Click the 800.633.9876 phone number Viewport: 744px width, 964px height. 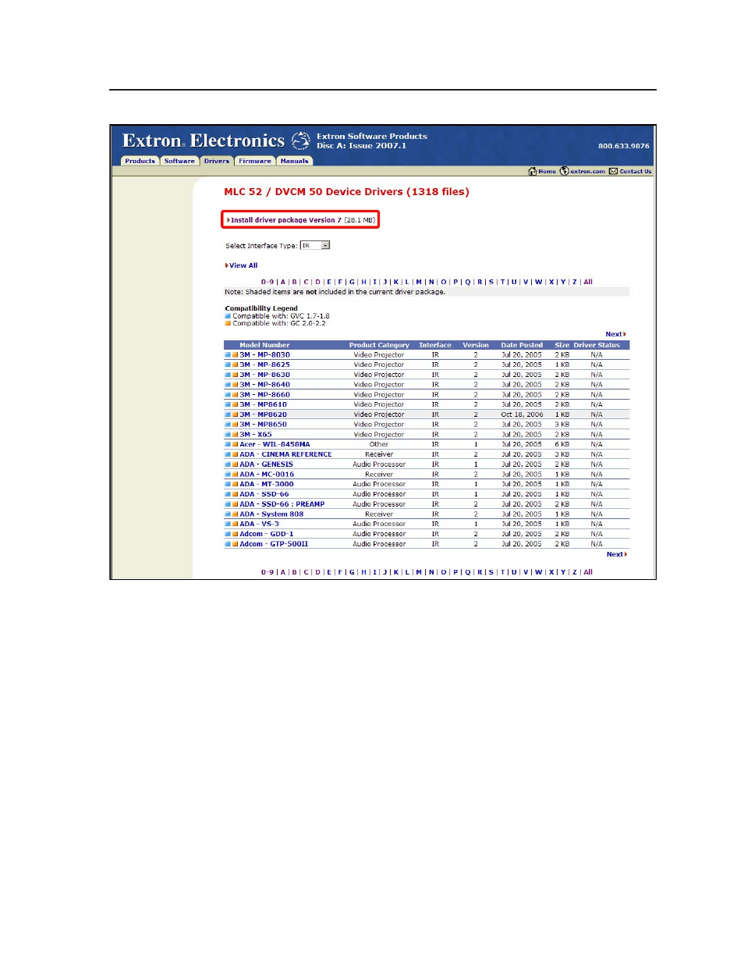pos(624,146)
